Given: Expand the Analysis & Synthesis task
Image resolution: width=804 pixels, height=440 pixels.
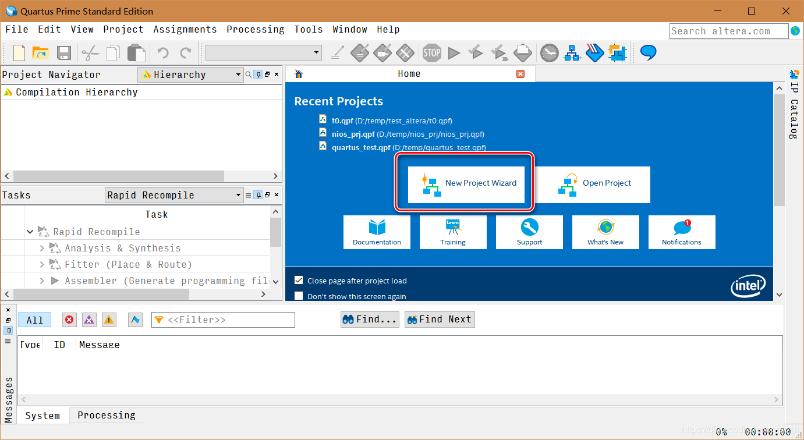Looking at the screenshot, I should 42,248.
